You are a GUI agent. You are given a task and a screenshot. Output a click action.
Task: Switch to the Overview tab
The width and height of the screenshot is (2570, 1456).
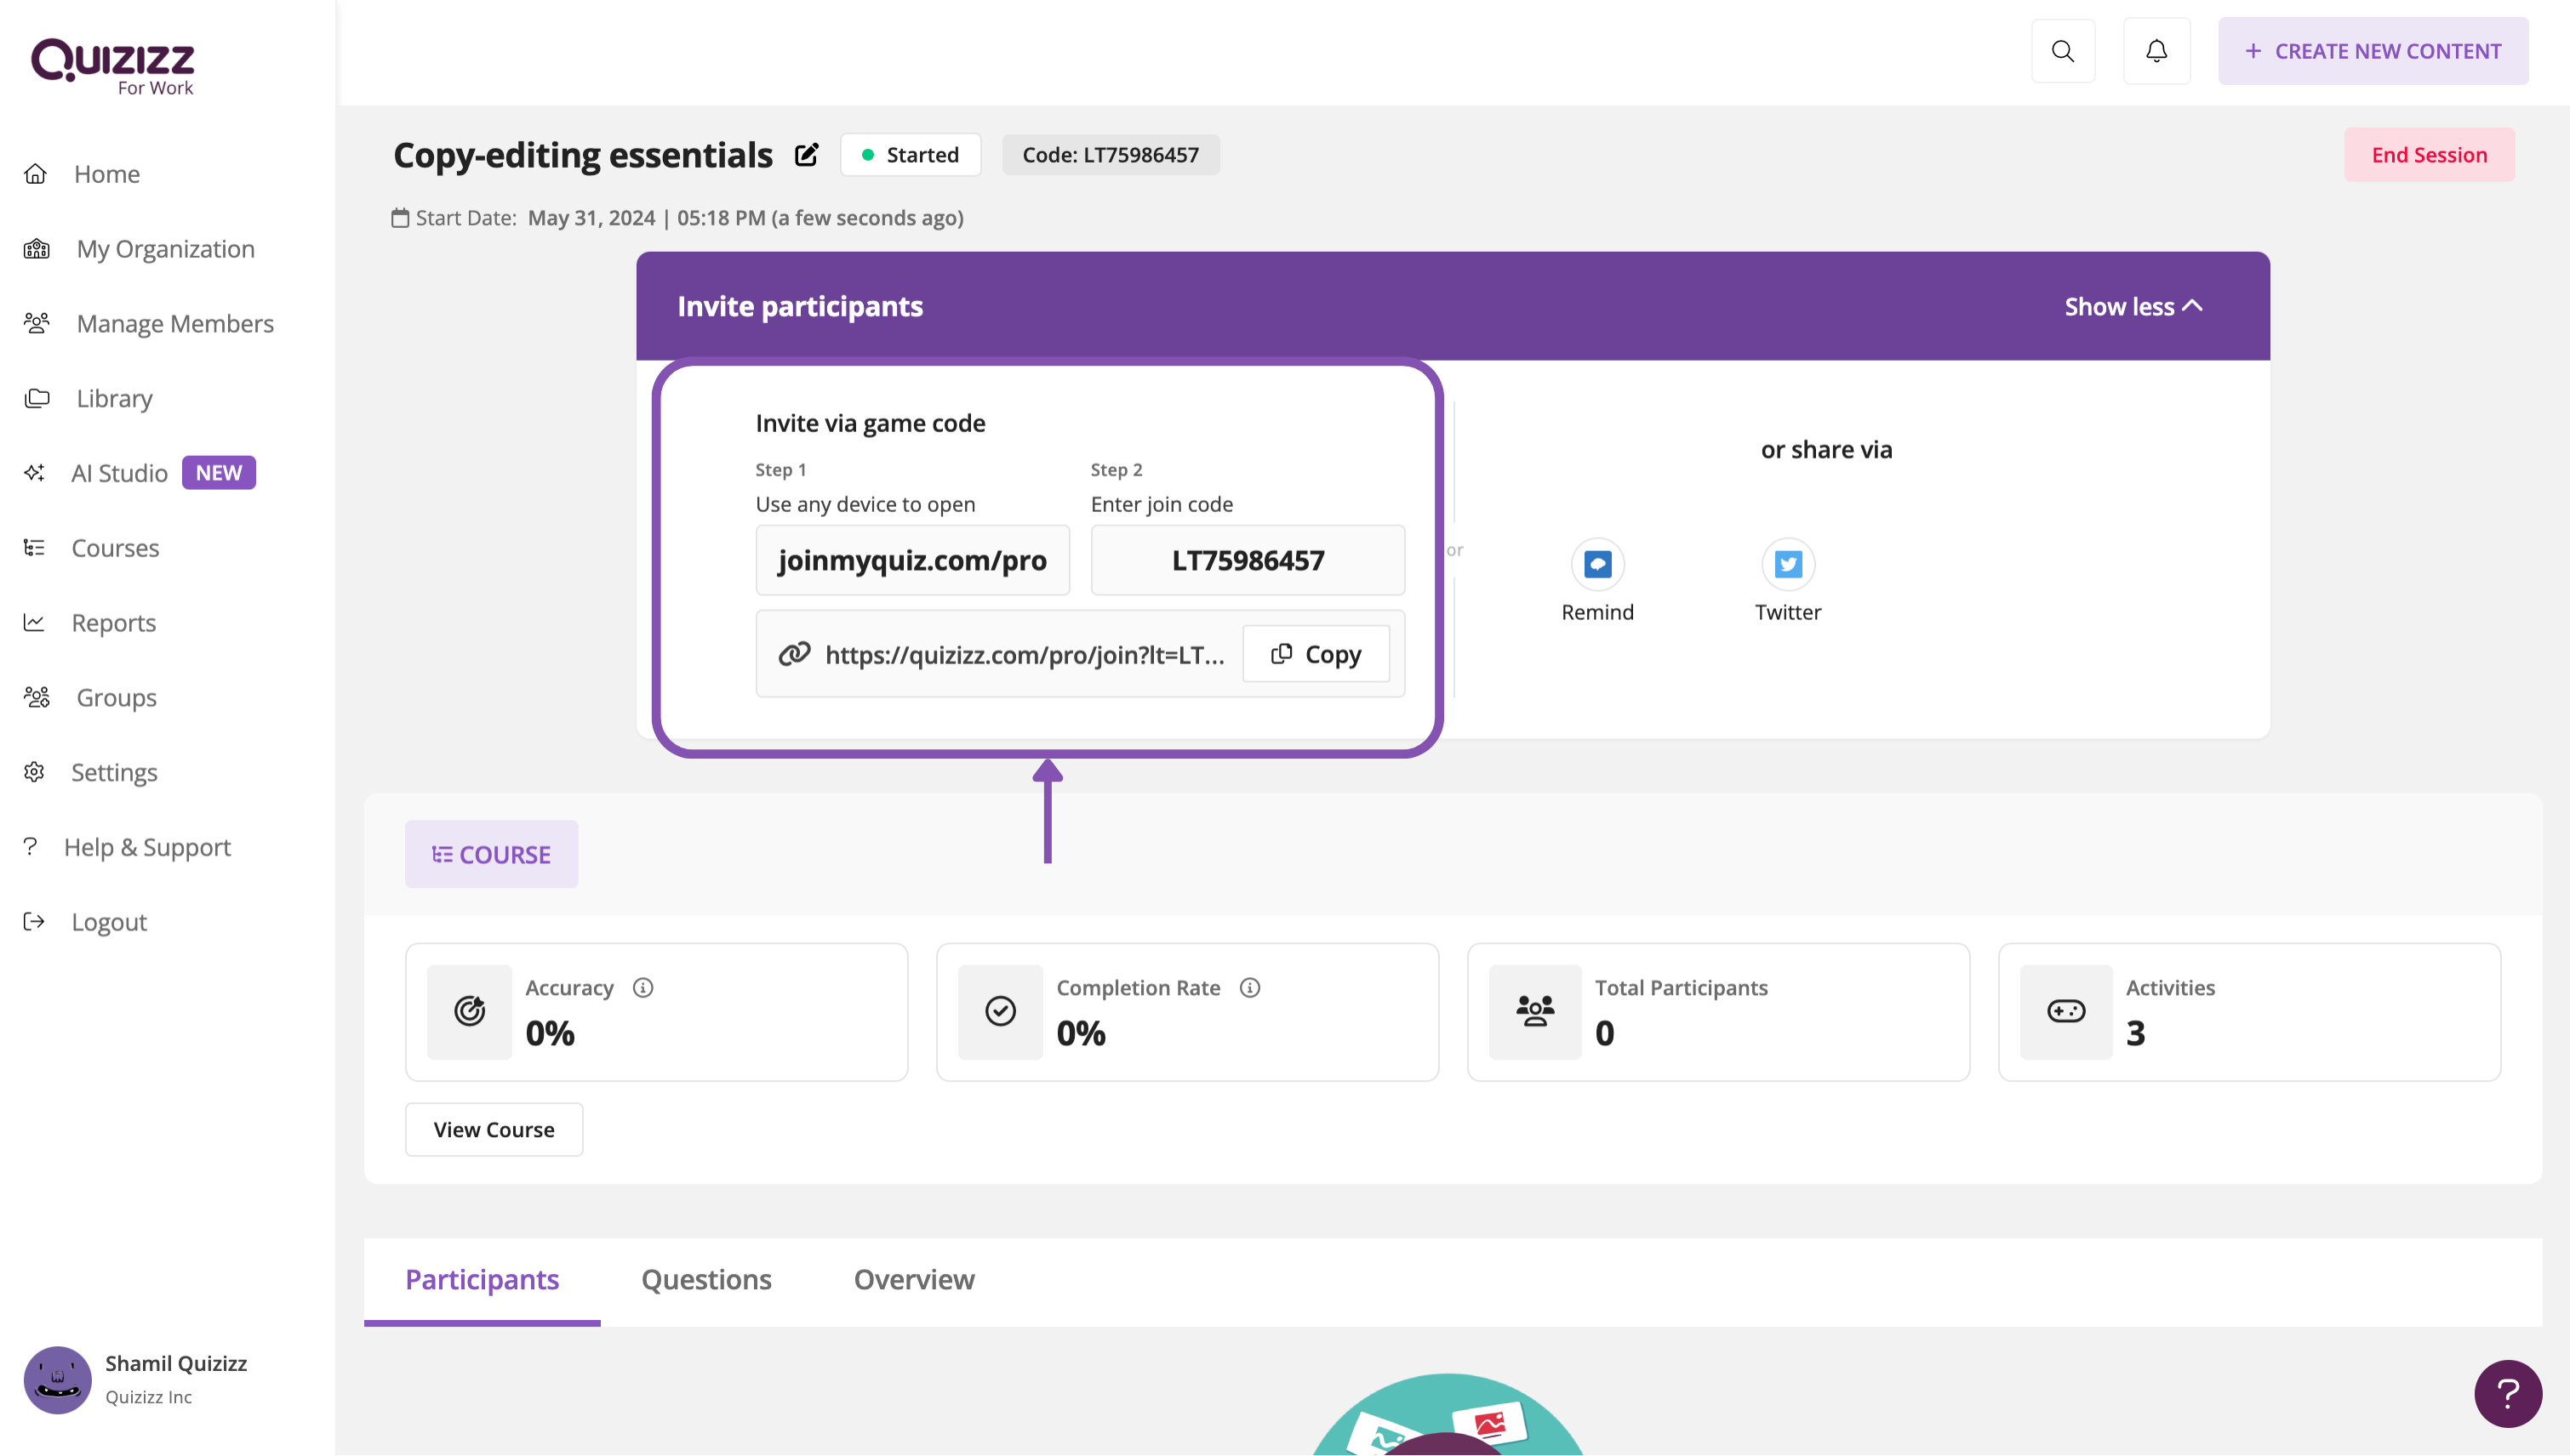(x=913, y=1280)
